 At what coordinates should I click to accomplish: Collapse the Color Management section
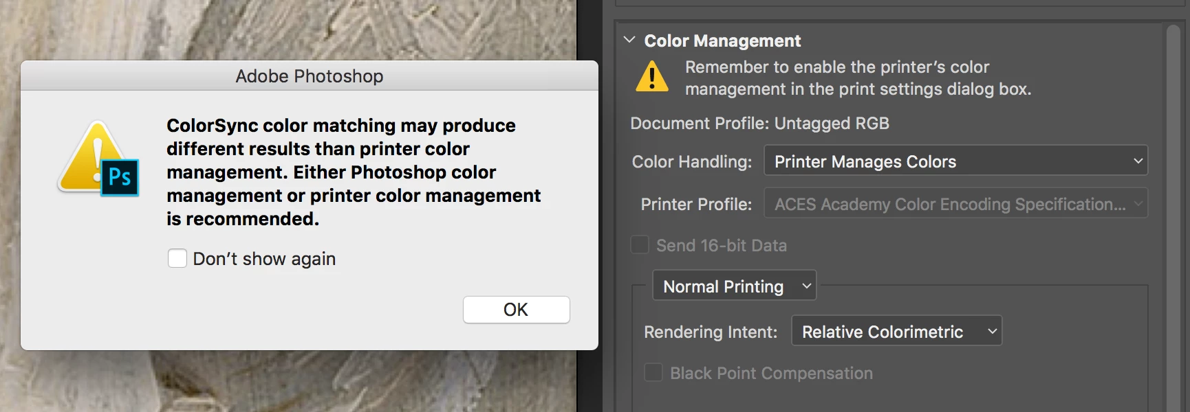pos(629,40)
